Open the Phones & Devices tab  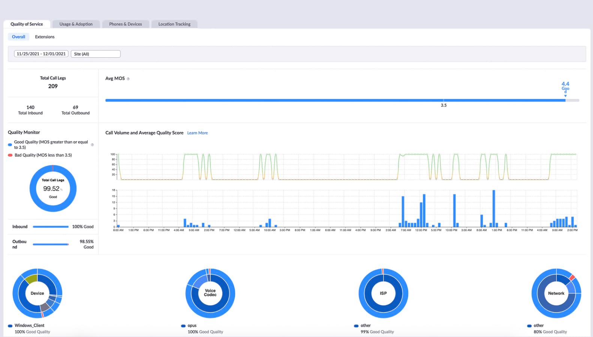tap(125, 24)
